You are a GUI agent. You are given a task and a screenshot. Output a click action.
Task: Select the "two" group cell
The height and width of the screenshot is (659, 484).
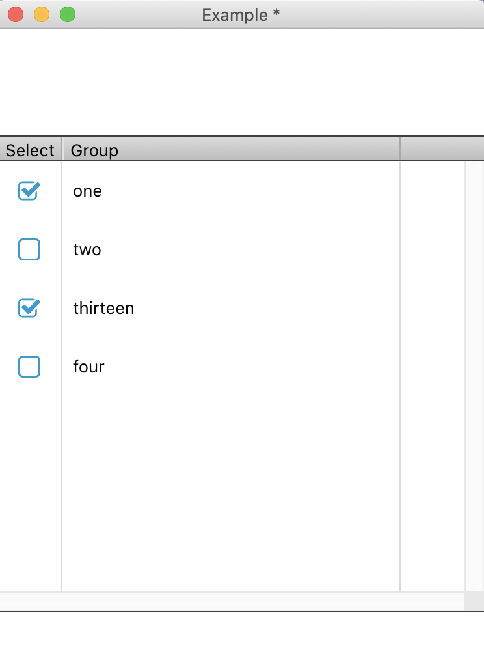[x=87, y=250]
